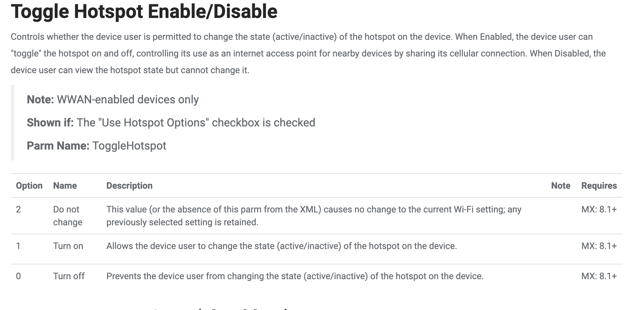The image size is (638, 310).
Task: Click the "Description" column header
Action: pos(129,185)
